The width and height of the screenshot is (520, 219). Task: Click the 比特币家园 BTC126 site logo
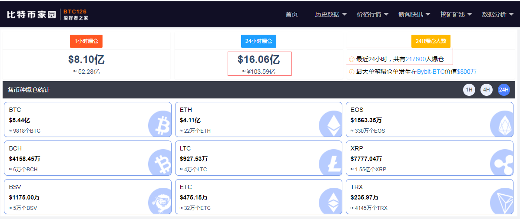47,14
